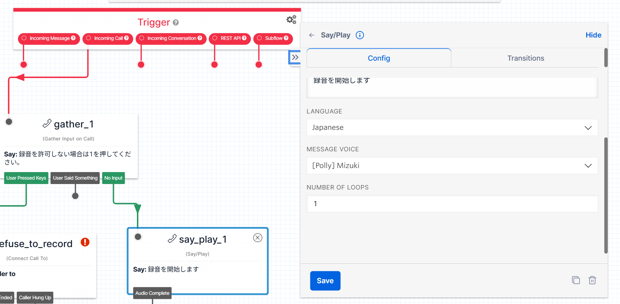This screenshot has height=304, width=620.
Task: Delete the widget with trash icon
Action: (x=592, y=280)
